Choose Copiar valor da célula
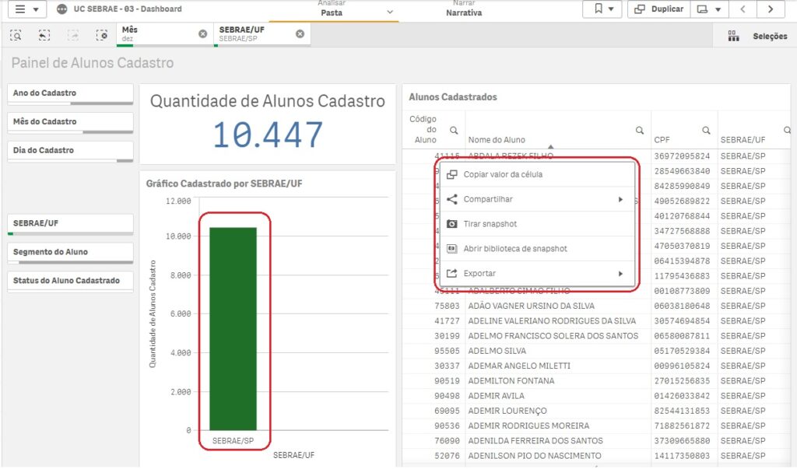The image size is (797, 469). point(503,174)
